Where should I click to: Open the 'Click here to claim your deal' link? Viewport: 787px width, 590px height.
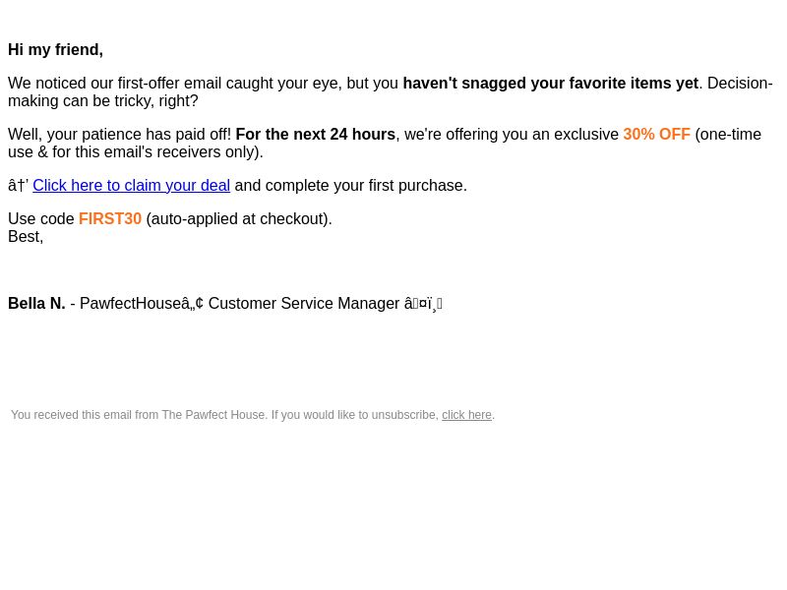132,185
